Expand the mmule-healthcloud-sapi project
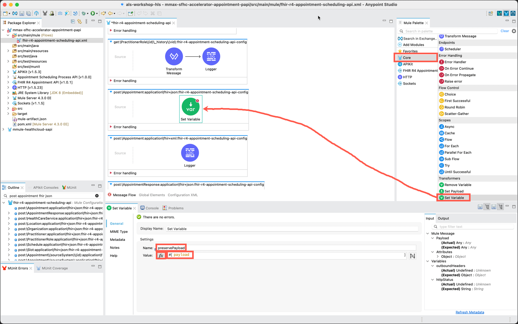This screenshot has height=324, width=518. (x=3, y=129)
